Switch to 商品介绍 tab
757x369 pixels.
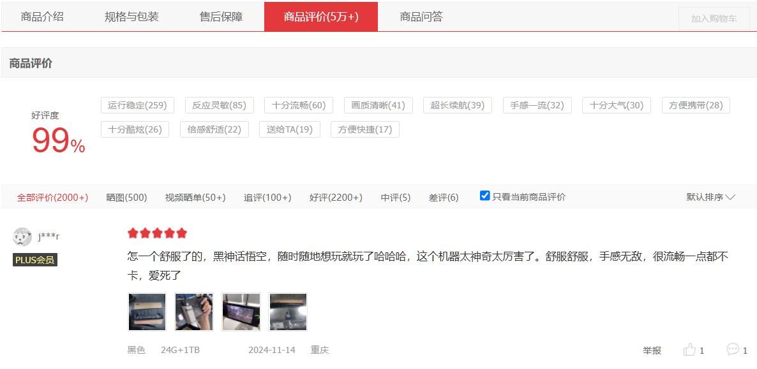coord(42,17)
